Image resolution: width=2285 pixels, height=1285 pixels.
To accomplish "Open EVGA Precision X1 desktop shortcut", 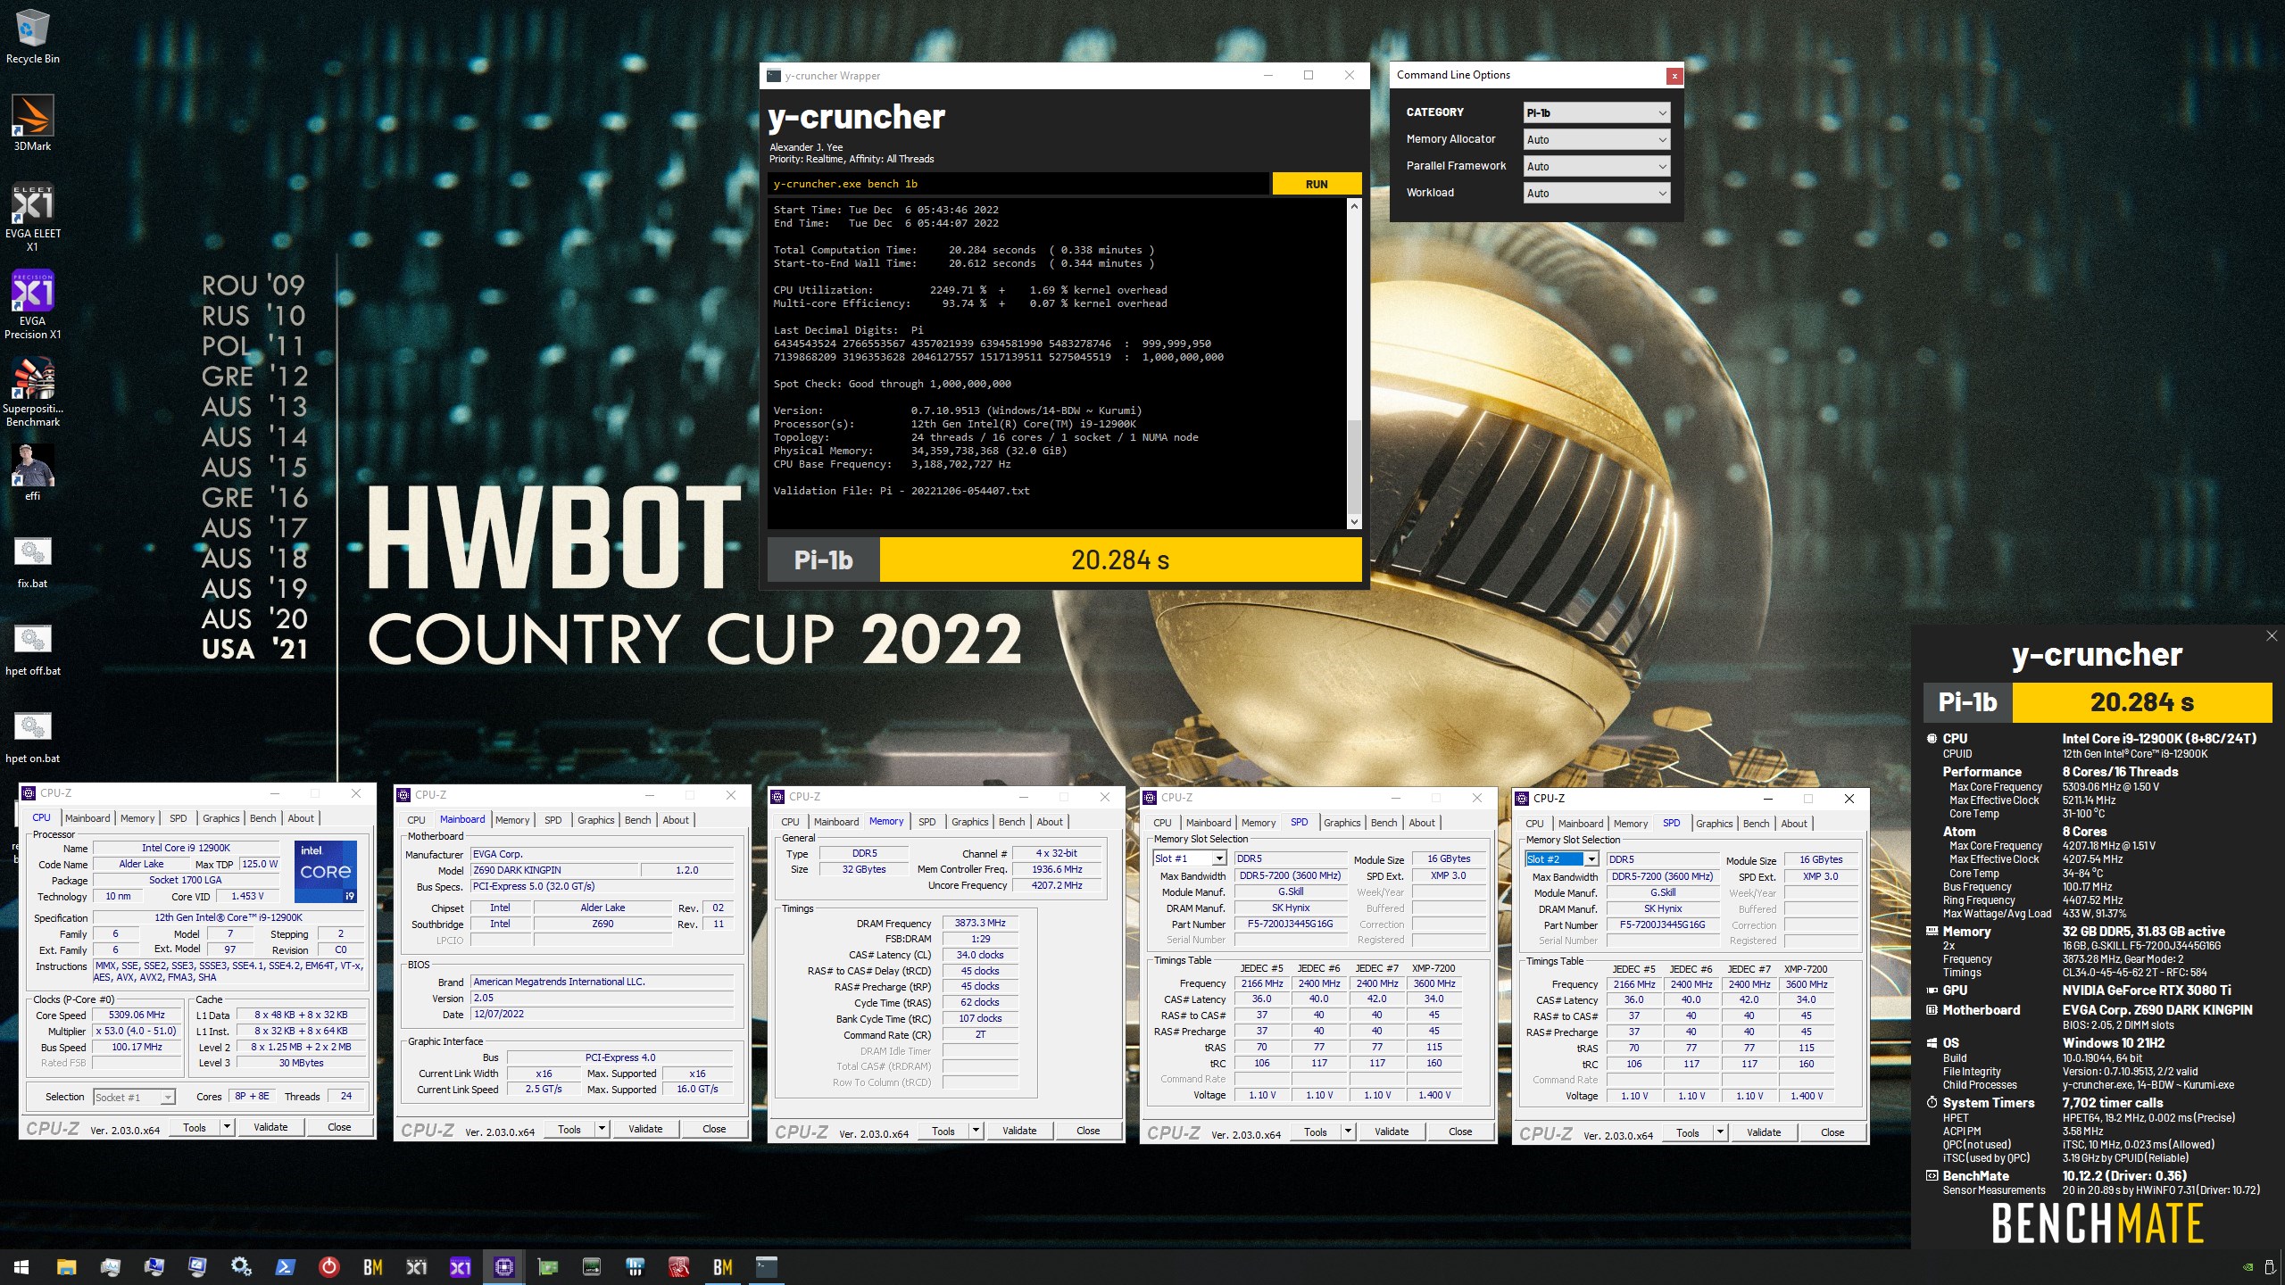I will tap(33, 304).
